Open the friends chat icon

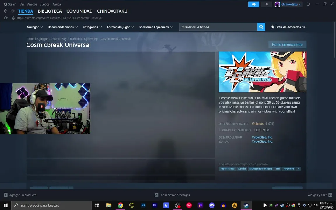tap(330, 195)
